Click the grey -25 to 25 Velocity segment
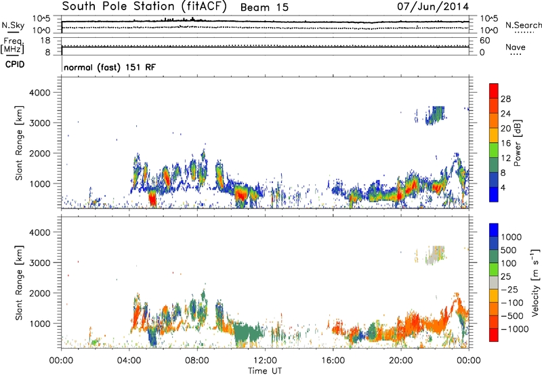Viewport: 542px width, 375px height. [494, 283]
